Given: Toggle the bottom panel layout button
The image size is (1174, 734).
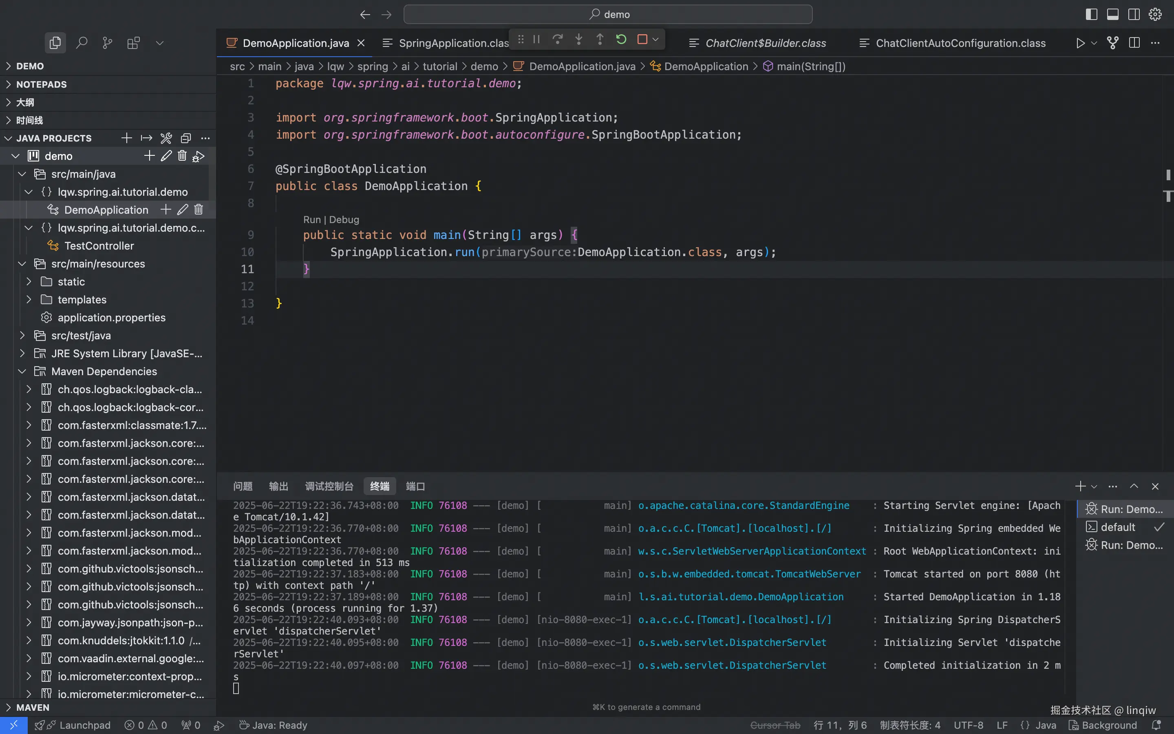Looking at the screenshot, I should [x=1112, y=14].
